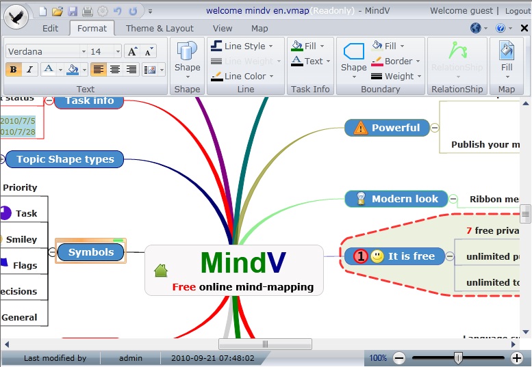Open the View tab

tap(223, 29)
